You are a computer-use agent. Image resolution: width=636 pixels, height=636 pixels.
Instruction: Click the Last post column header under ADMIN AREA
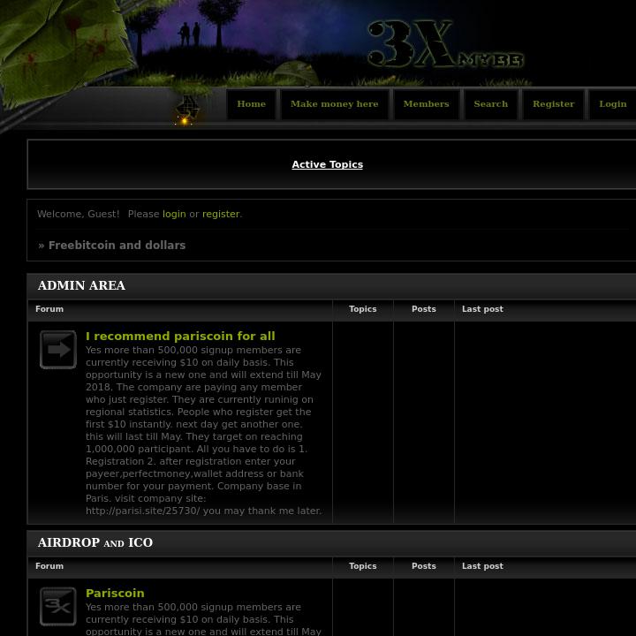pos(482,309)
